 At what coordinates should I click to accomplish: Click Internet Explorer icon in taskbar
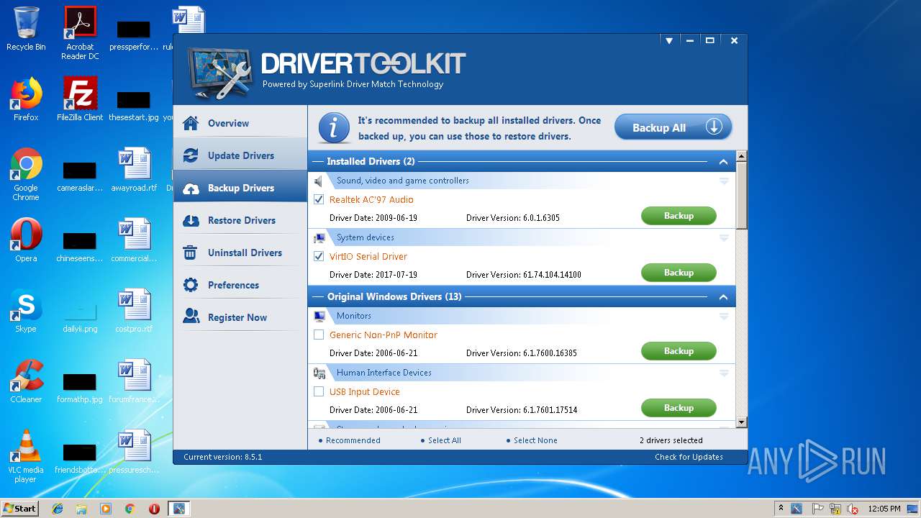coord(58,509)
